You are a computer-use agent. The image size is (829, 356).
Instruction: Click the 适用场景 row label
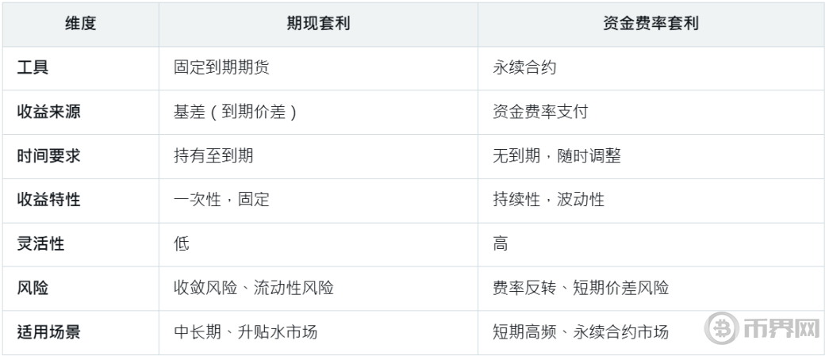pyautogui.click(x=48, y=333)
